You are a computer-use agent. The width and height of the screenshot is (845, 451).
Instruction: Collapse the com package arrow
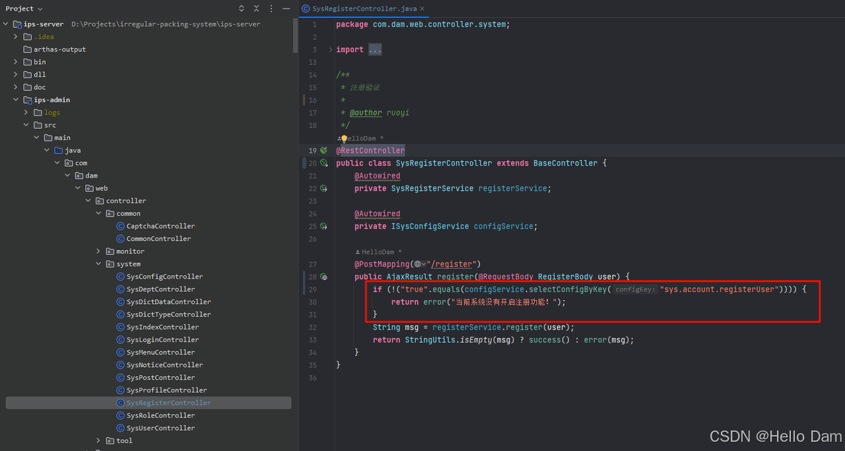(57, 163)
